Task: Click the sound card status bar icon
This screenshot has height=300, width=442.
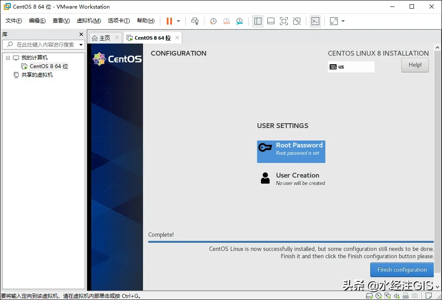Action: [x=397, y=296]
